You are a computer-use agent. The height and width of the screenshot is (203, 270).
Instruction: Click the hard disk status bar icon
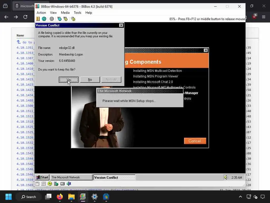point(62,184)
